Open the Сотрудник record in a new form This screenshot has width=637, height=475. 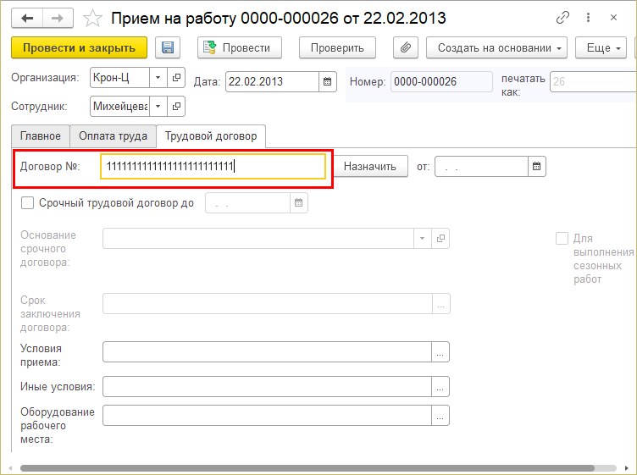coord(176,107)
